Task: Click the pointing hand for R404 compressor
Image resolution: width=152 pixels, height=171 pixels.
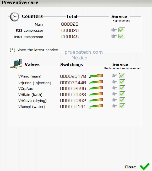Action: (x=114, y=36)
